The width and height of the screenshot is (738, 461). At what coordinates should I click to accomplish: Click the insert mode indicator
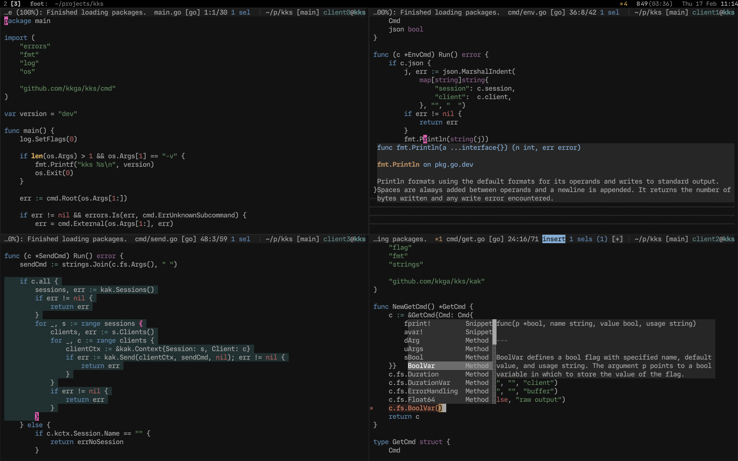click(553, 239)
